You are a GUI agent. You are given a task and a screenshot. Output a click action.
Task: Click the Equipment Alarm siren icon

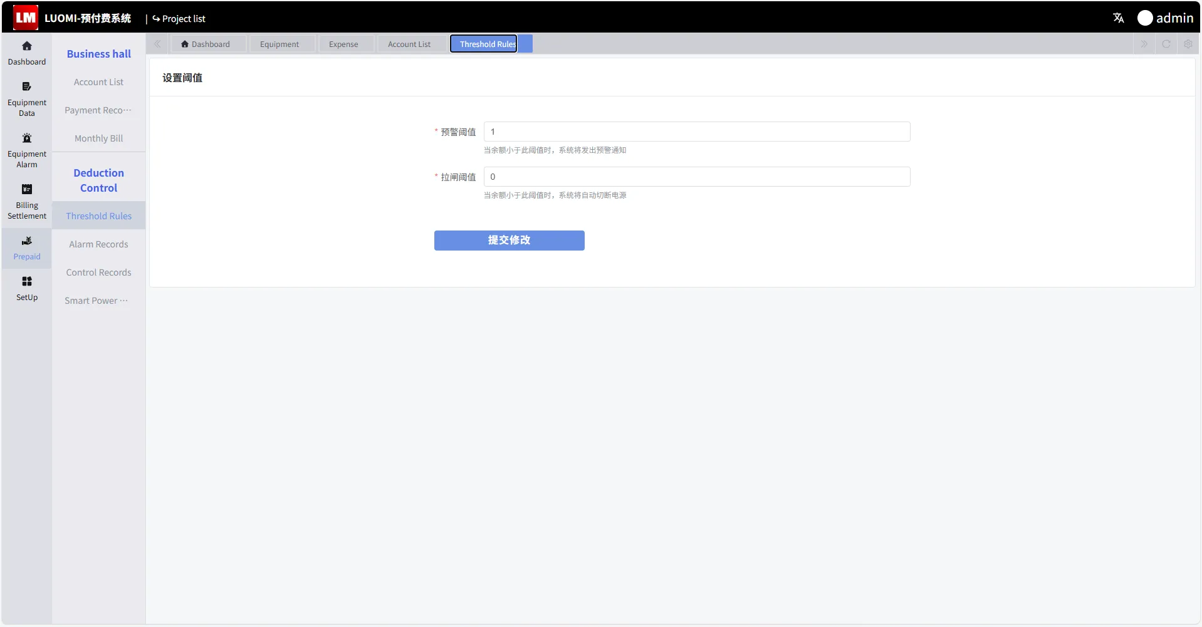coord(26,138)
